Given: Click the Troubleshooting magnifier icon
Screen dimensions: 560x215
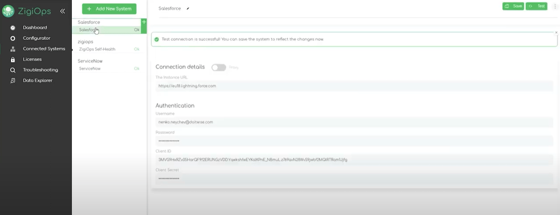Looking at the screenshot, I should (x=13, y=70).
